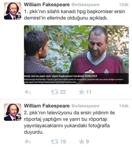
Task: Open @wfakespeare handle on first tweet
Action: (85, 4)
